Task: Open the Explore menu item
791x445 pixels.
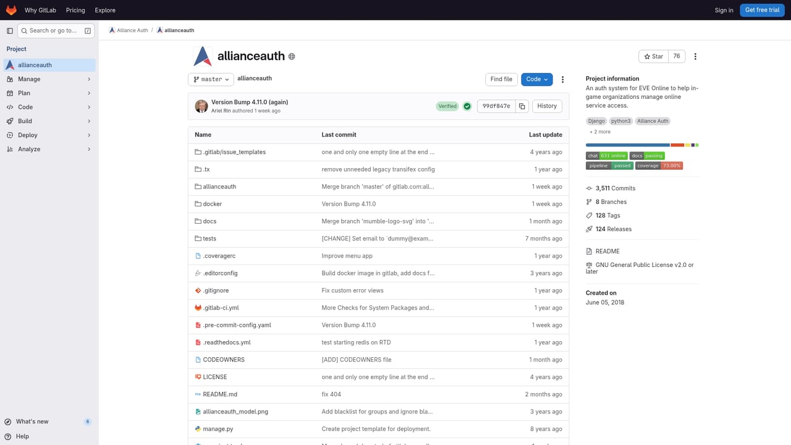Action: 104,10
